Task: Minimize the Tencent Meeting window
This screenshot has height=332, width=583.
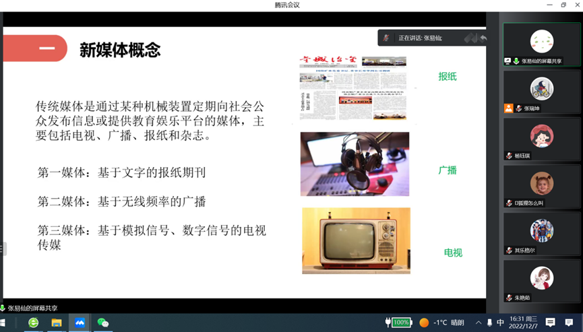Action: [549, 5]
